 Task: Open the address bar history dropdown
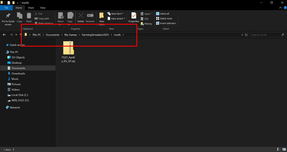[242, 35]
